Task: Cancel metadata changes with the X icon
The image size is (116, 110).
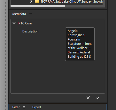Action: tap(88, 98)
